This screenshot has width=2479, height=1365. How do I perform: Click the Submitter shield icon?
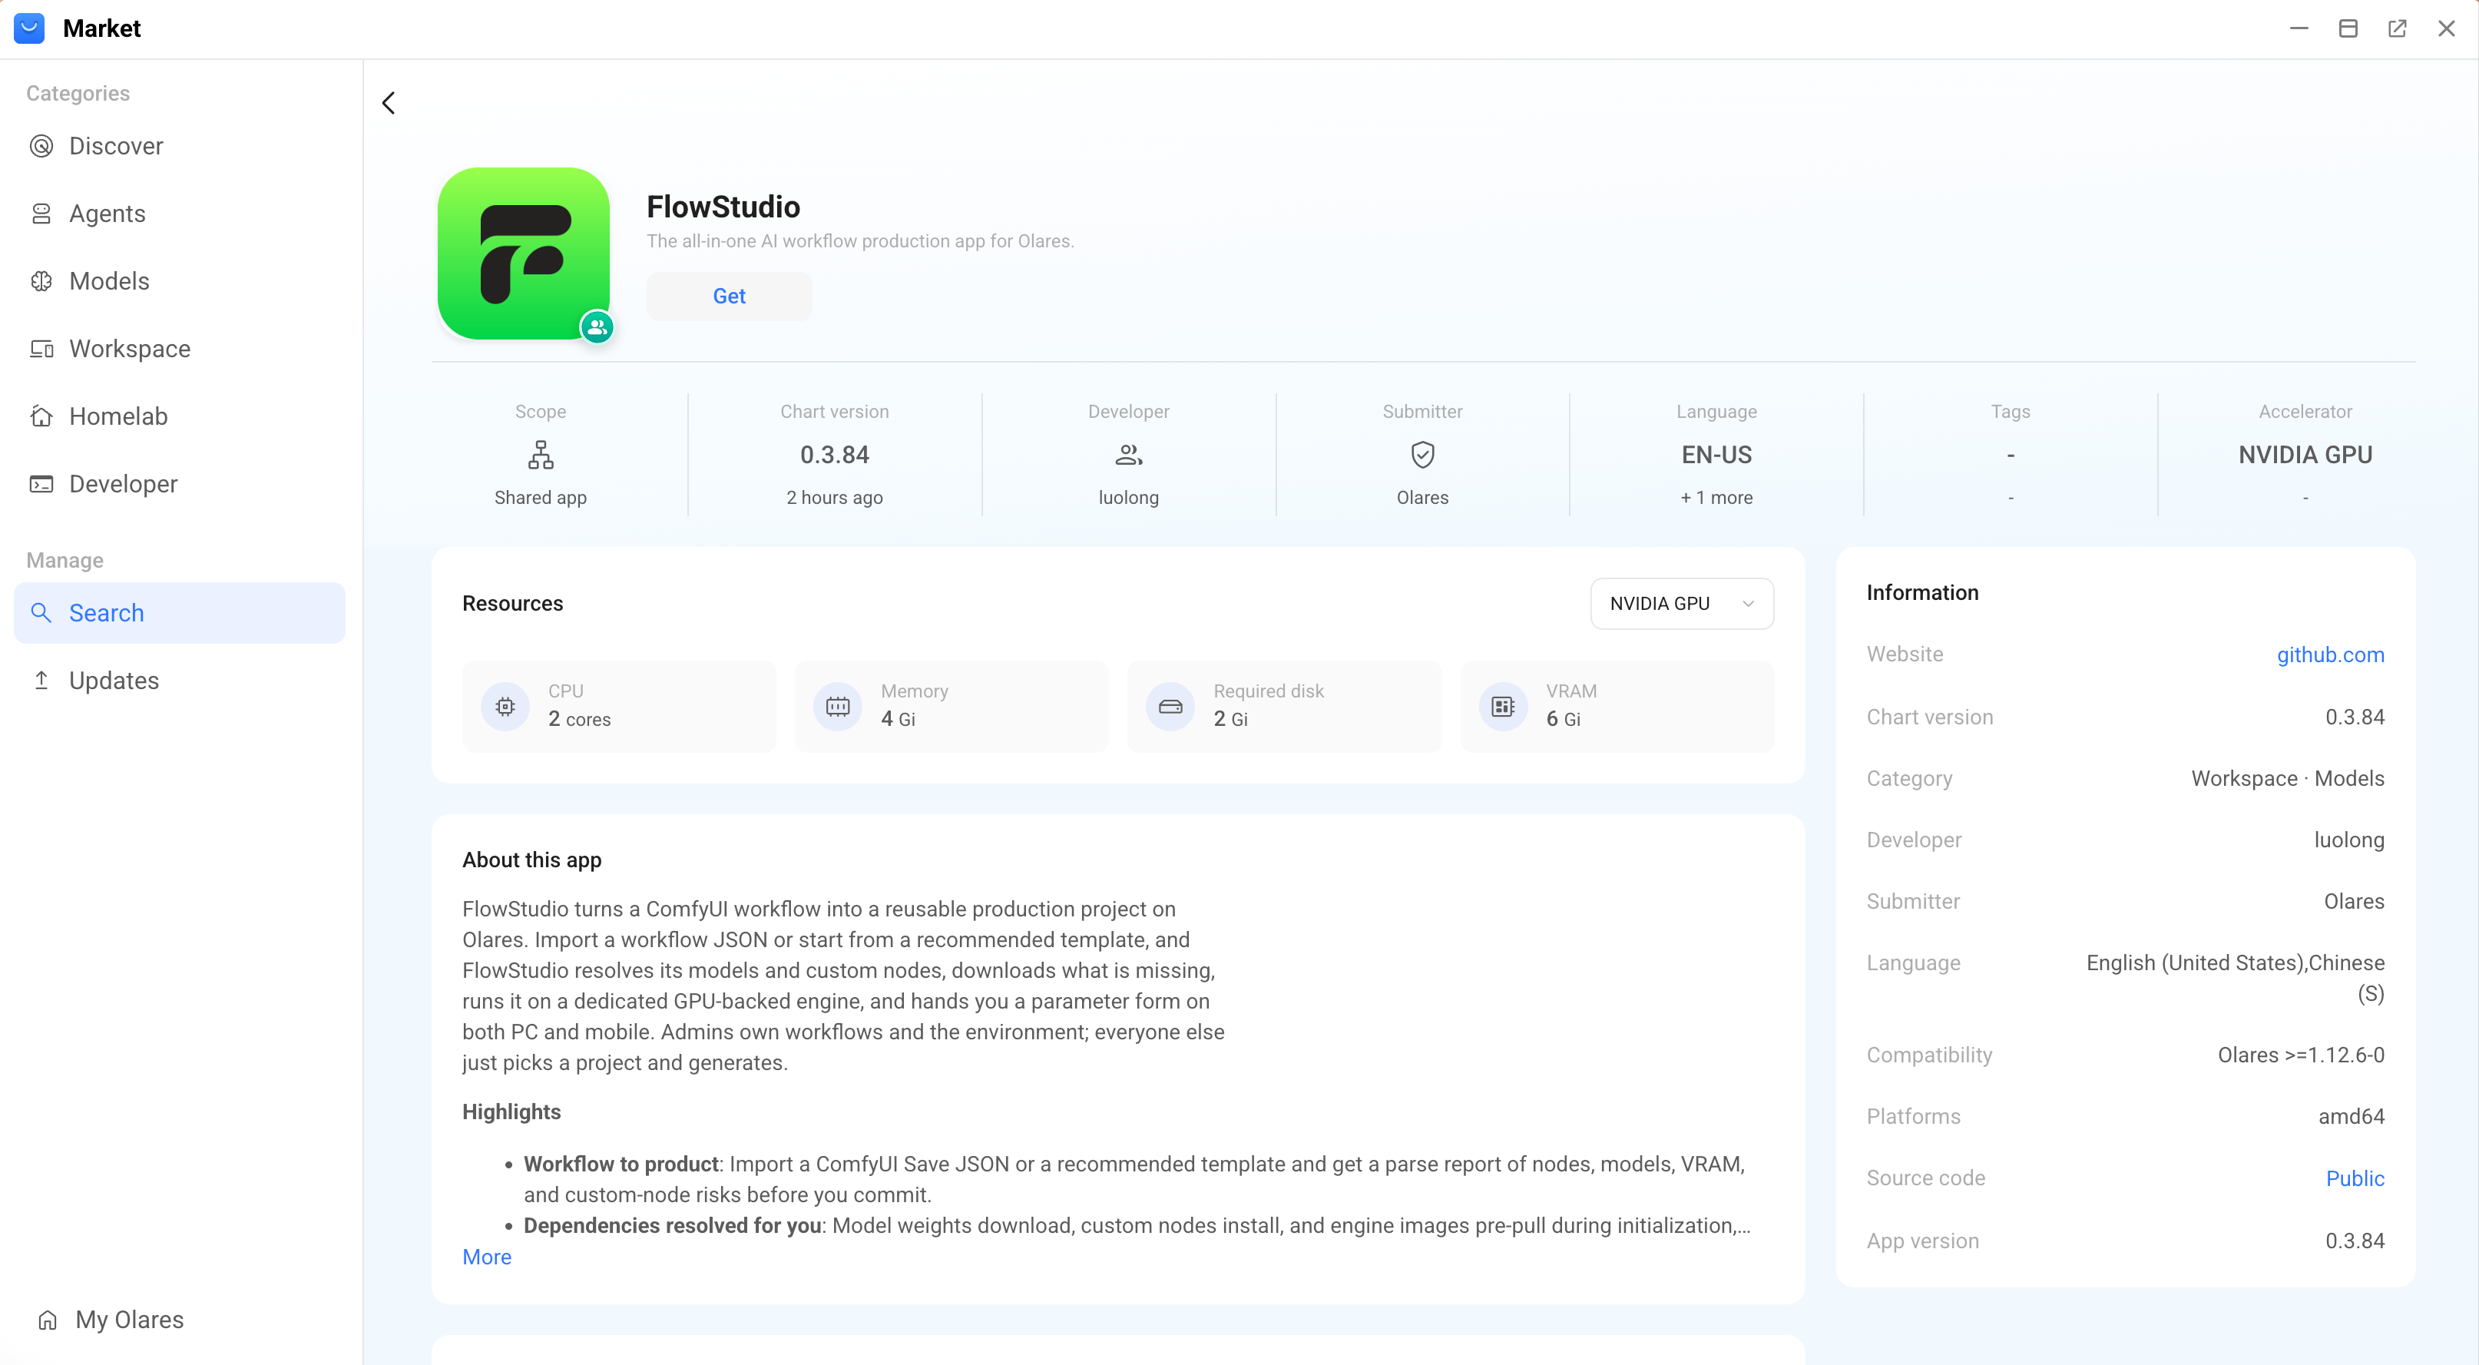click(x=1422, y=454)
